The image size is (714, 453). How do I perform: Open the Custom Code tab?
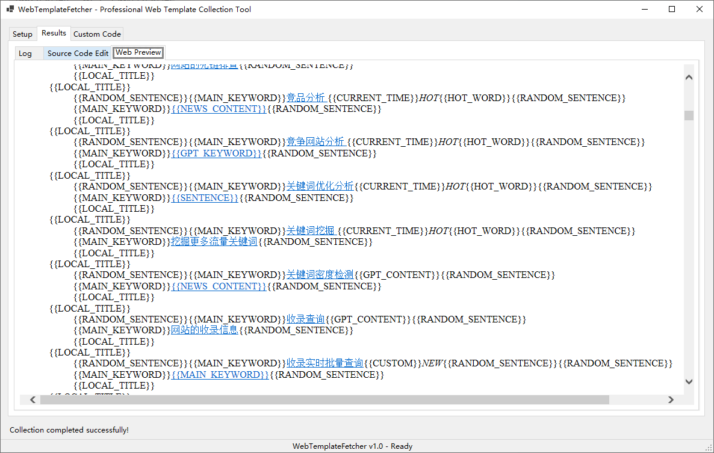(96, 34)
